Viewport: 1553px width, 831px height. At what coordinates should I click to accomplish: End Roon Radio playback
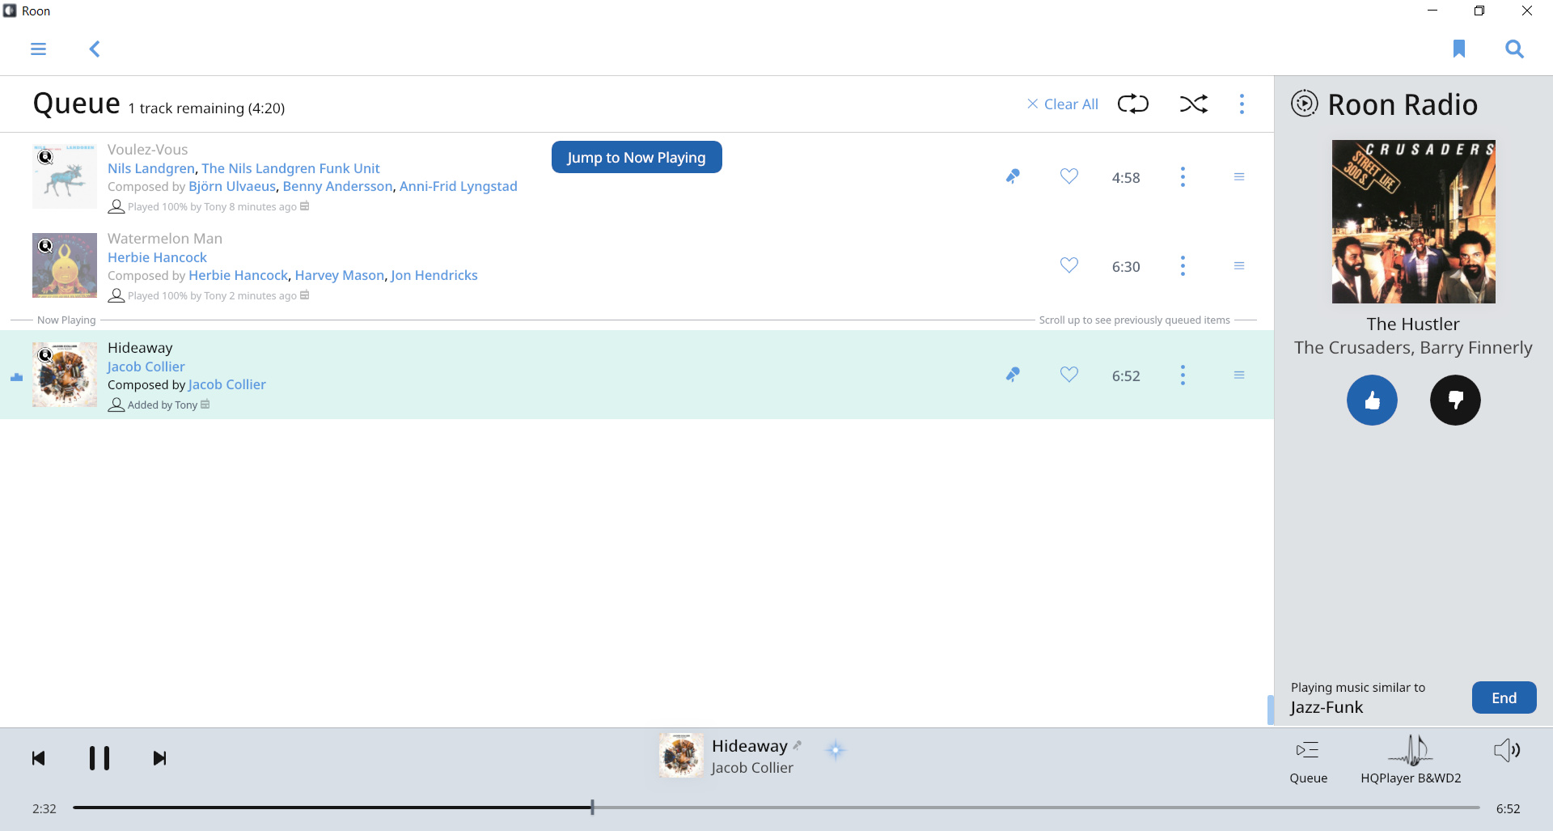tap(1504, 697)
